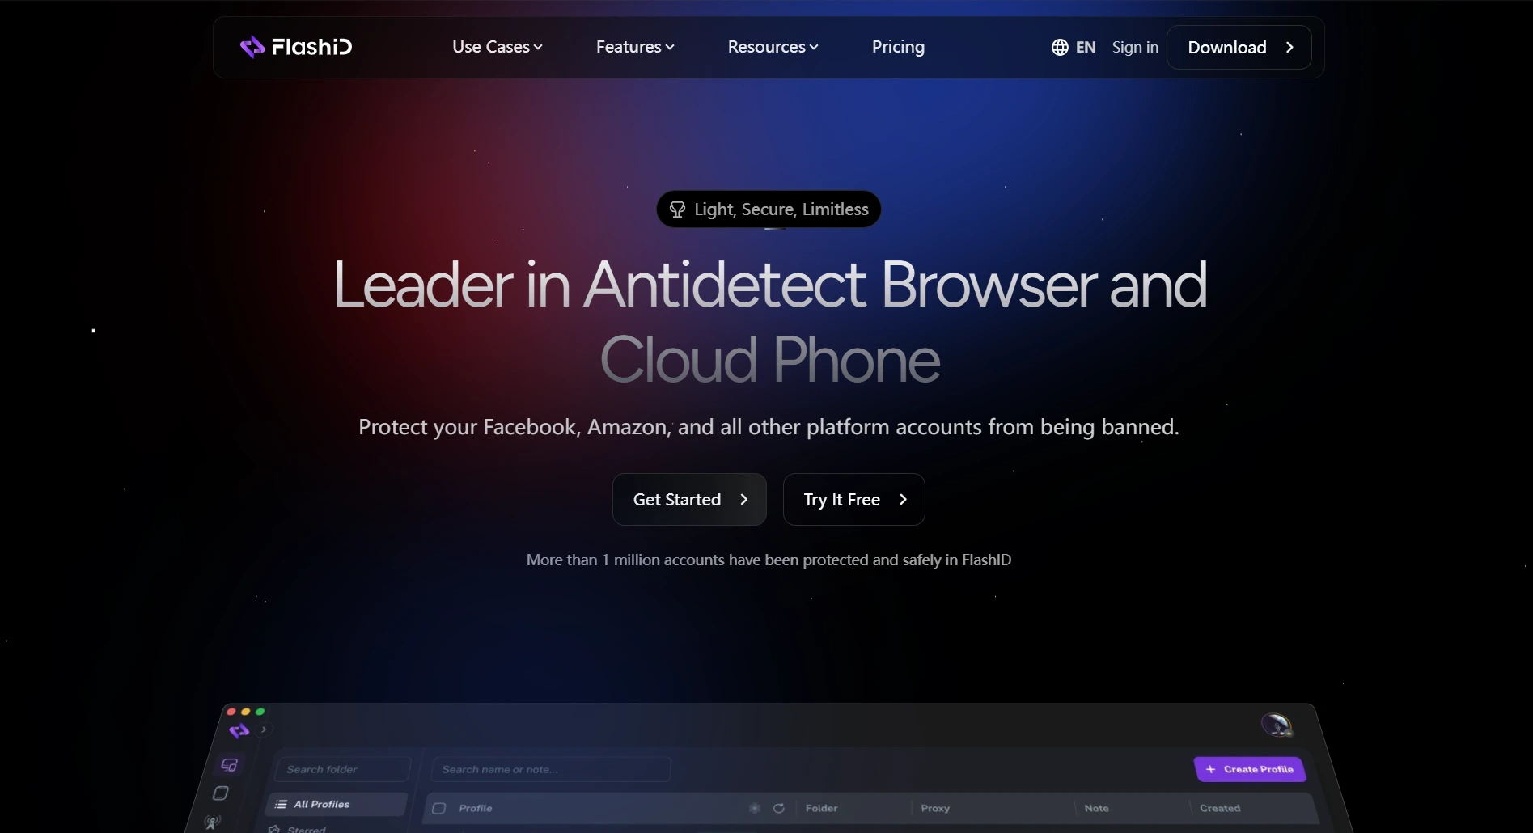This screenshot has width=1533, height=833.
Task: Click the globe language icon
Action: (1060, 48)
